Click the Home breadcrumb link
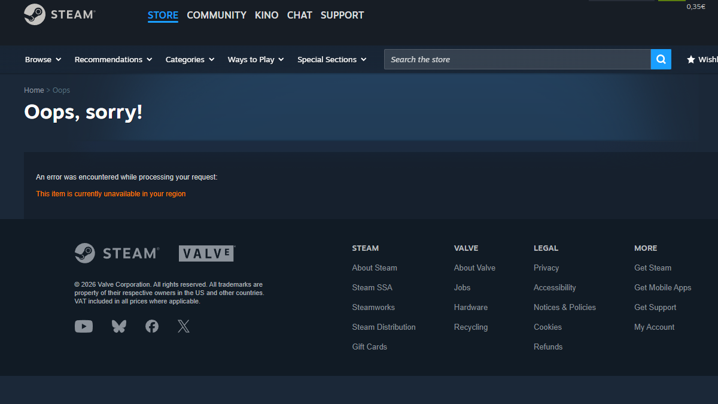Screen dimensions: 718x404 tap(34, 90)
